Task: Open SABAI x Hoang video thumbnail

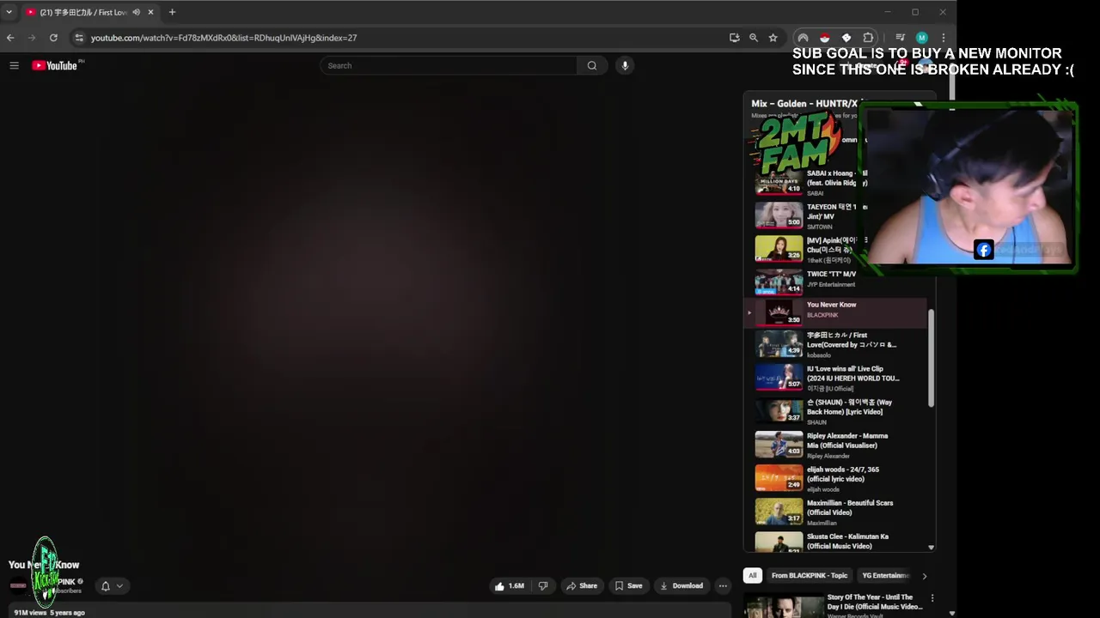Action: [x=779, y=181]
